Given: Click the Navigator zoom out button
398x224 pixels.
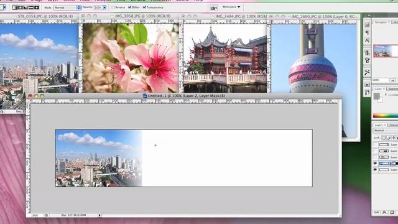Looking at the screenshot, I should [x=392, y=80].
